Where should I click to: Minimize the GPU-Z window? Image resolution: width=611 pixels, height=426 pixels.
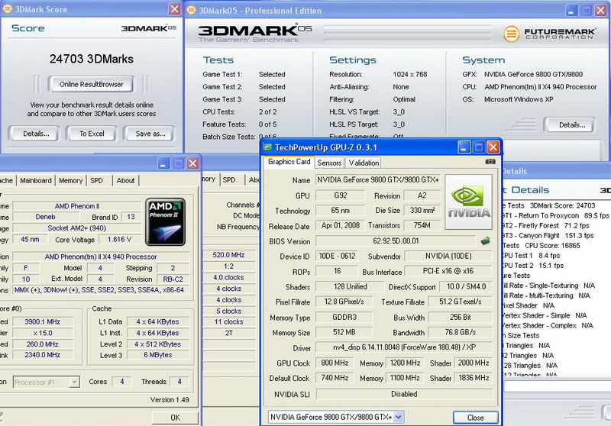[464, 147]
